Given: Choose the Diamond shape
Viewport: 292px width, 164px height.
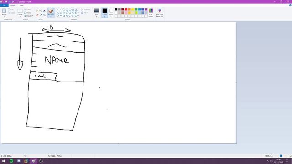Looking at the screenshot, I should 61,13.
